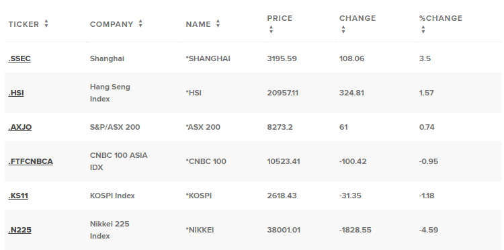Click the Nikkei 225 Index company cell

point(110,230)
